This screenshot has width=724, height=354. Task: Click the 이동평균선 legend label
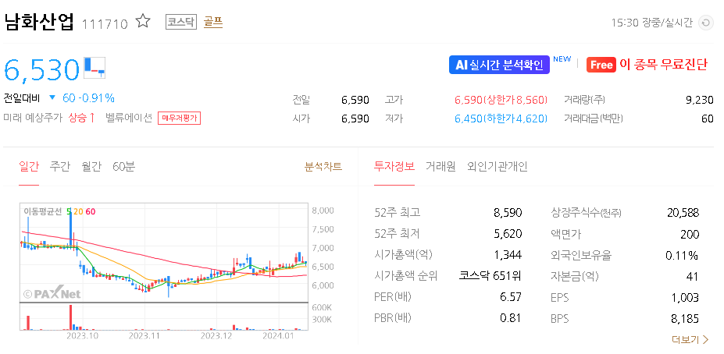coord(42,211)
